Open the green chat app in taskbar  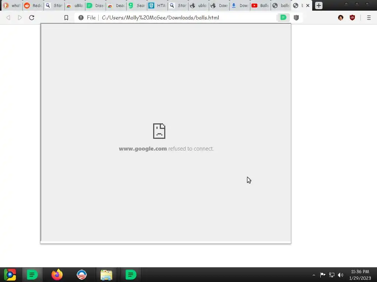[32, 275]
